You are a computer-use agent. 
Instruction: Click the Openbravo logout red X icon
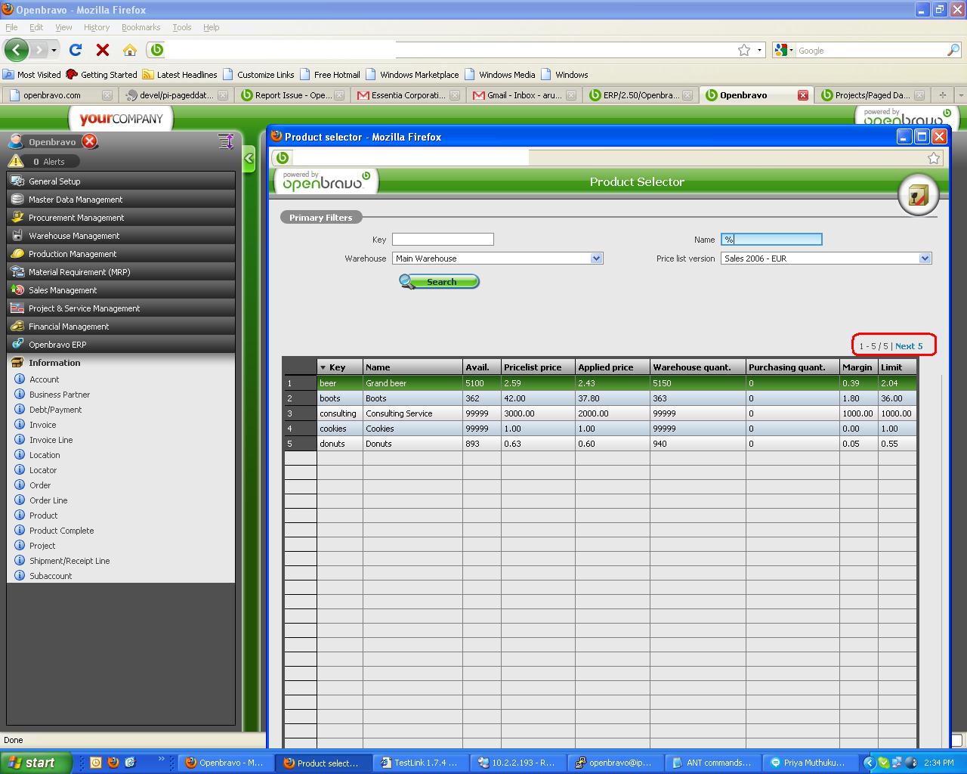(90, 141)
